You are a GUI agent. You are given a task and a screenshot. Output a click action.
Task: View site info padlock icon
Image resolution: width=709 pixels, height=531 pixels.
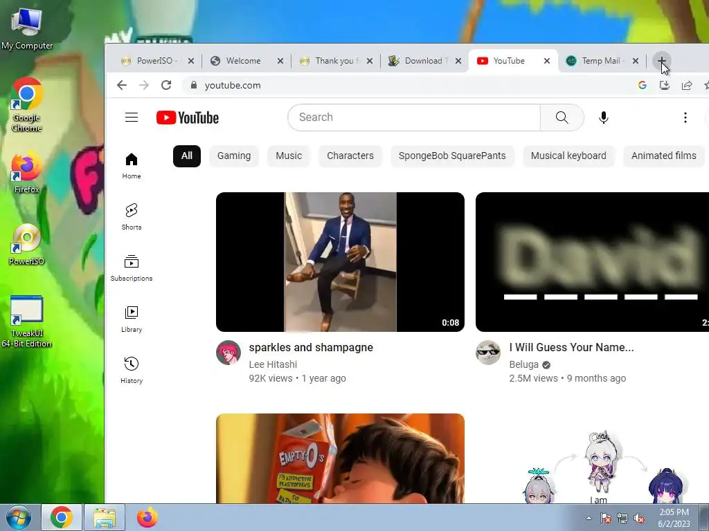pyautogui.click(x=194, y=85)
